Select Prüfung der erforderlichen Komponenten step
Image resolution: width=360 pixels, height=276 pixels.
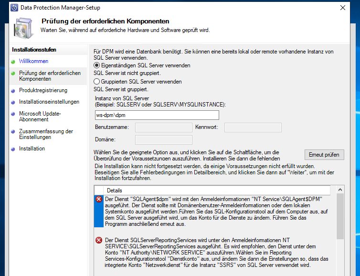point(50,76)
